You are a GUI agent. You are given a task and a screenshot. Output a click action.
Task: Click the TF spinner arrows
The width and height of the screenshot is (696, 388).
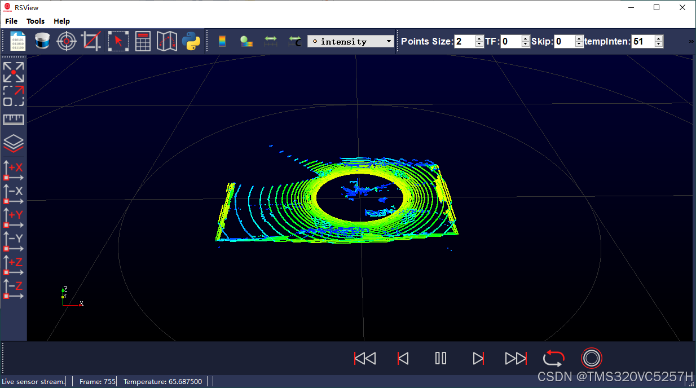pos(526,41)
